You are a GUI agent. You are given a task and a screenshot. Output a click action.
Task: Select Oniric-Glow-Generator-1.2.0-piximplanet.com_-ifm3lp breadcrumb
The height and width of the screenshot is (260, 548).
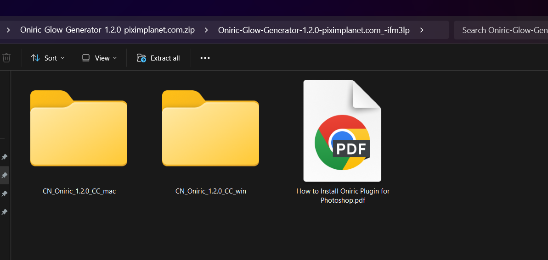[314, 30]
